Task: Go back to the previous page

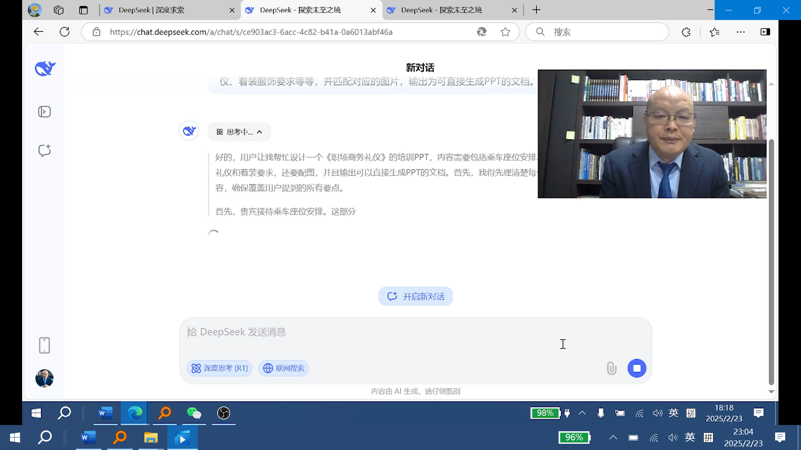Action: [38, 32]
